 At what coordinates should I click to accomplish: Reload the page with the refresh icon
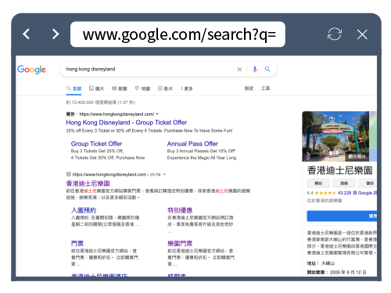point(335,34)
